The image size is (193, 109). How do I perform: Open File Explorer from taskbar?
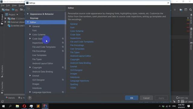(17, 106)
